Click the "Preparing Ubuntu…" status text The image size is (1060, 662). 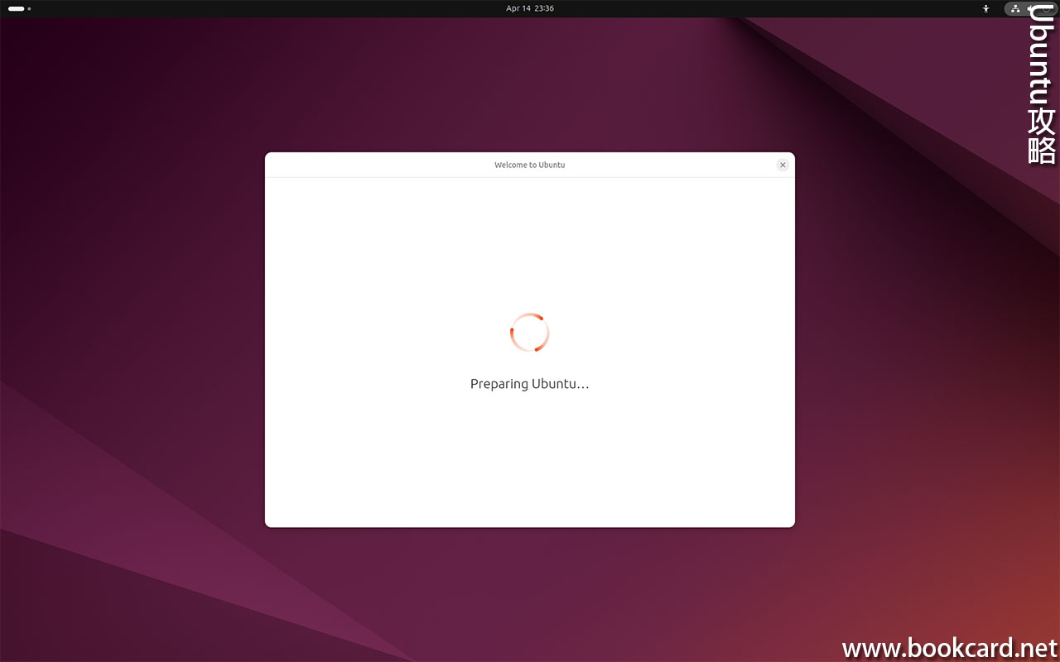point(529,384)
